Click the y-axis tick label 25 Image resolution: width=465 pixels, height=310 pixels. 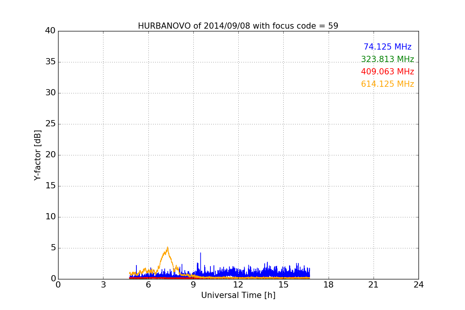pos(50,124)
